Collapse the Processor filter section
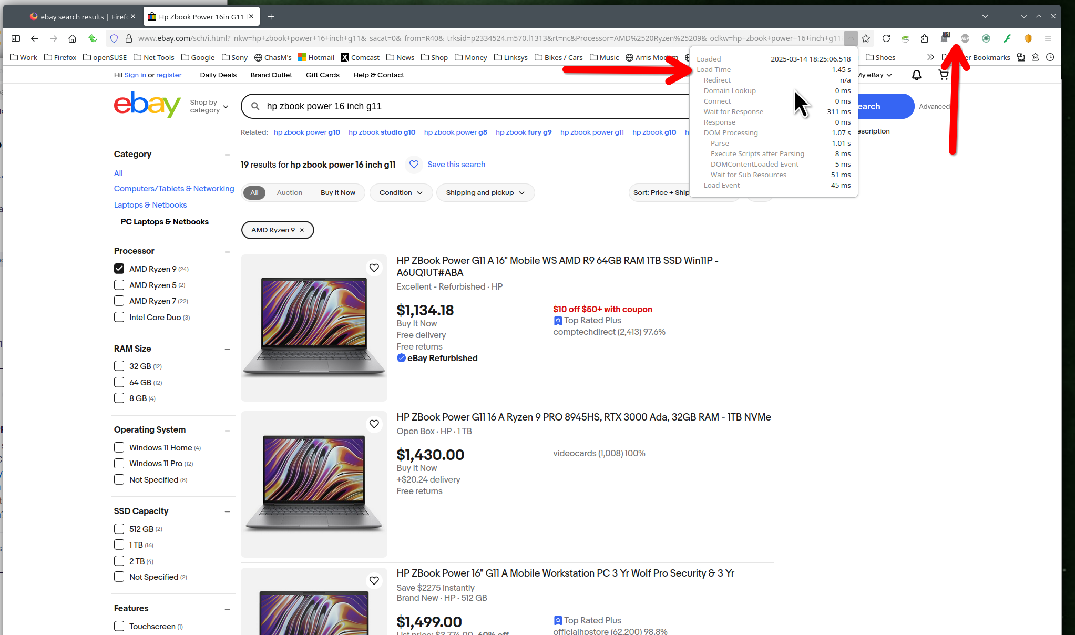The image size is (1075, 635). (x=227, y=252)
